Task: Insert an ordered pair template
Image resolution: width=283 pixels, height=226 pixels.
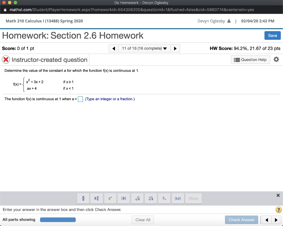Action: pyautogui.click(x=178, y=198)
